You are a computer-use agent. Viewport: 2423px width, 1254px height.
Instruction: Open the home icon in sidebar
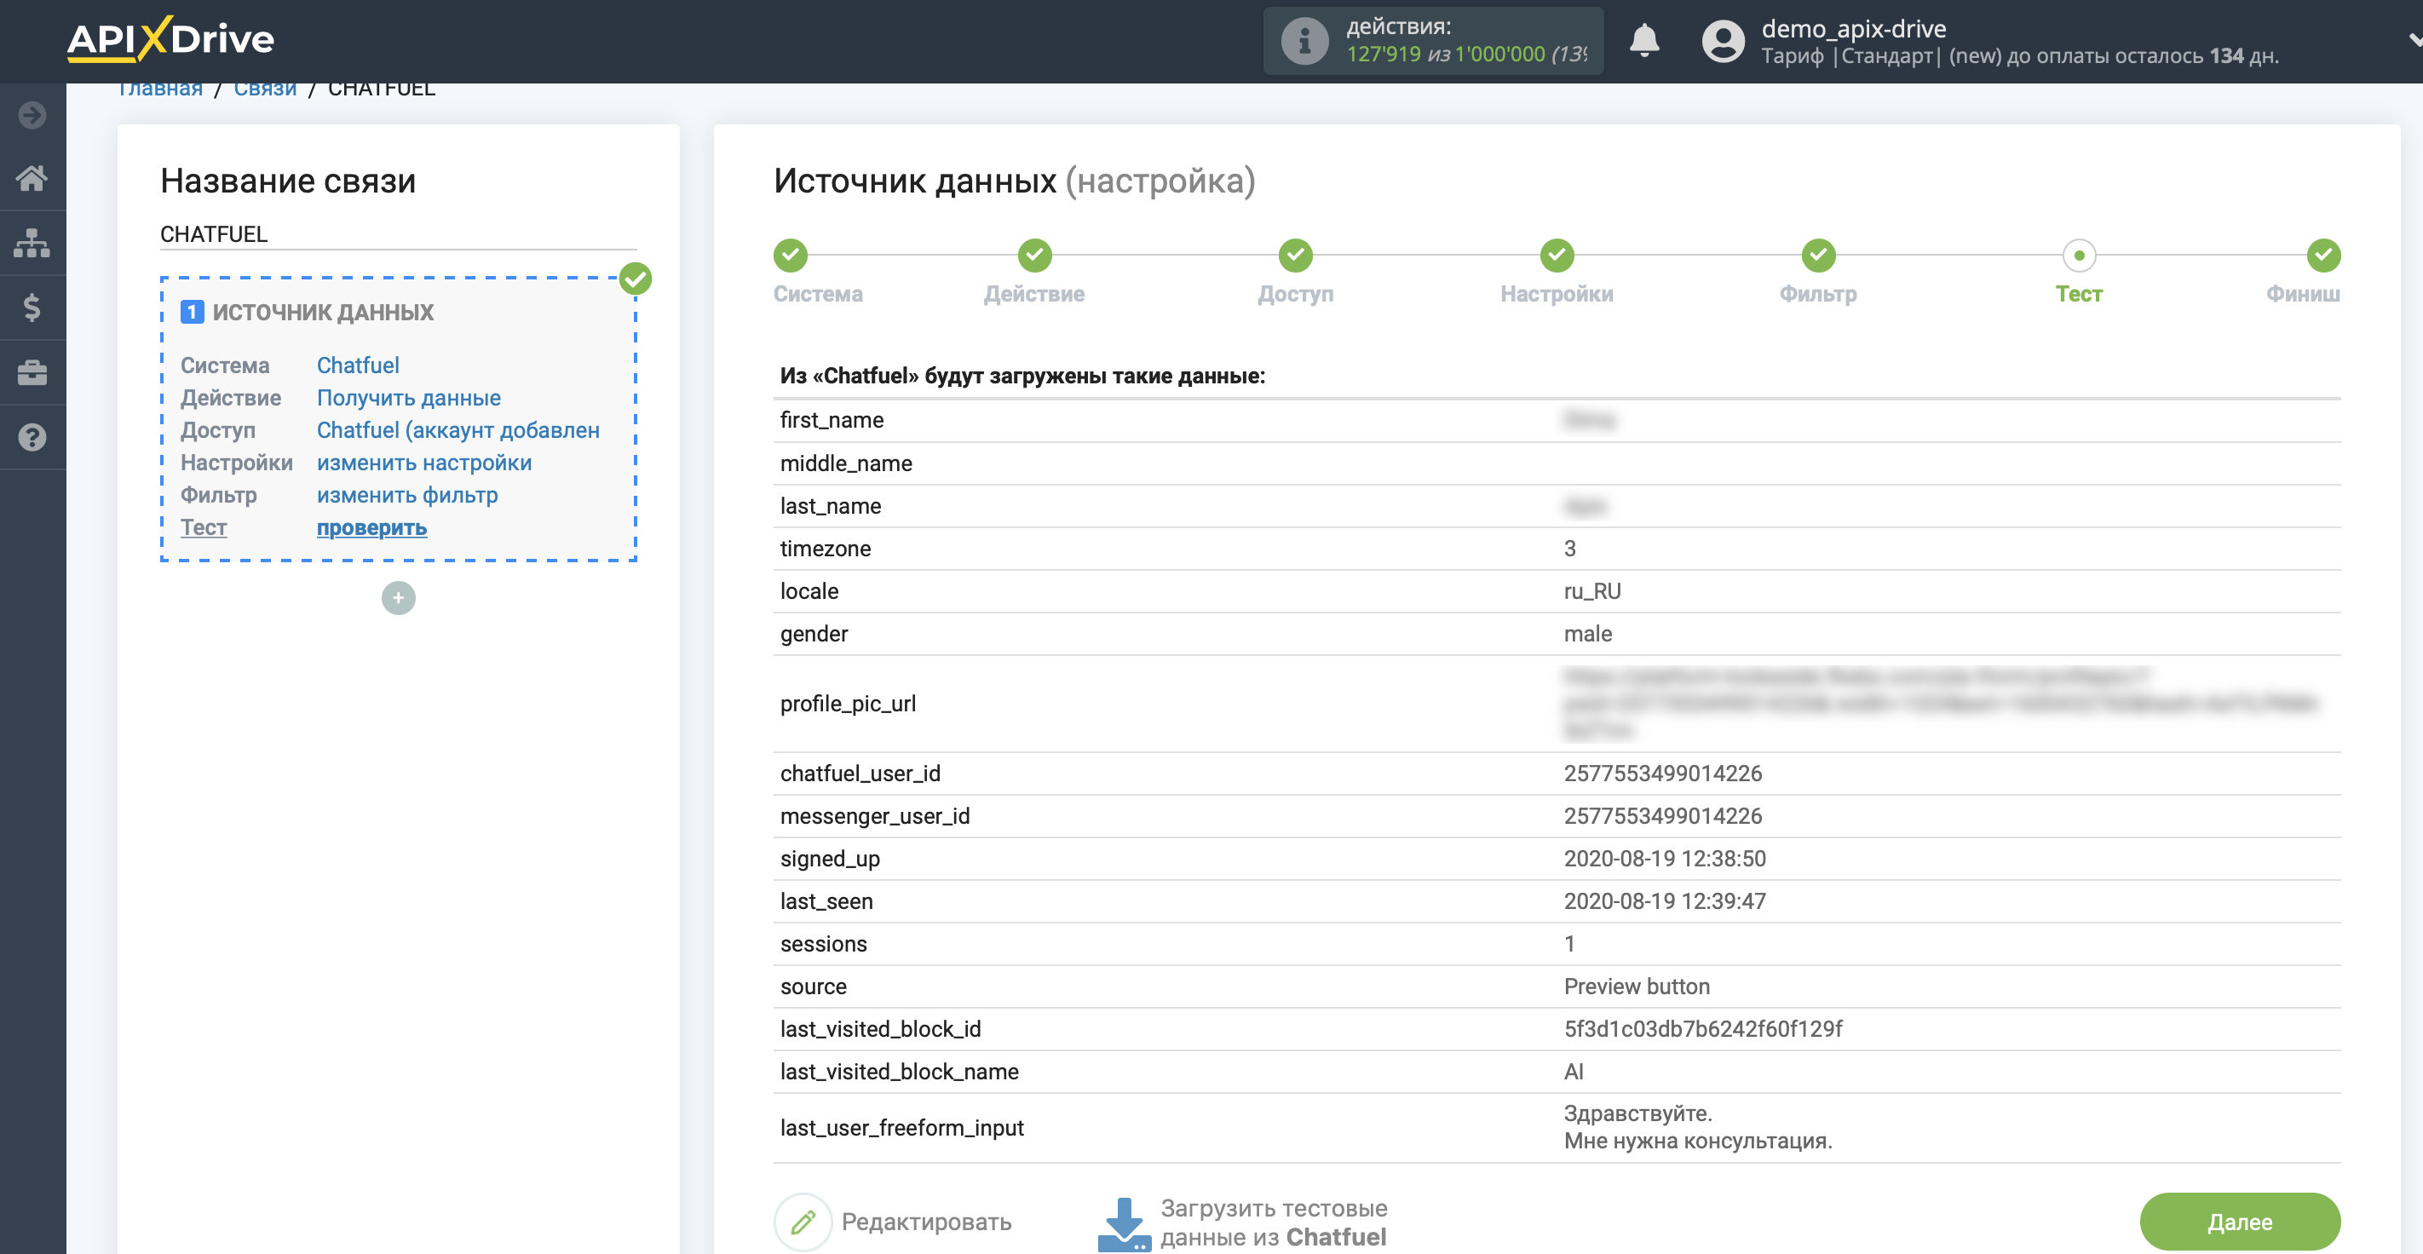[32, 178]
